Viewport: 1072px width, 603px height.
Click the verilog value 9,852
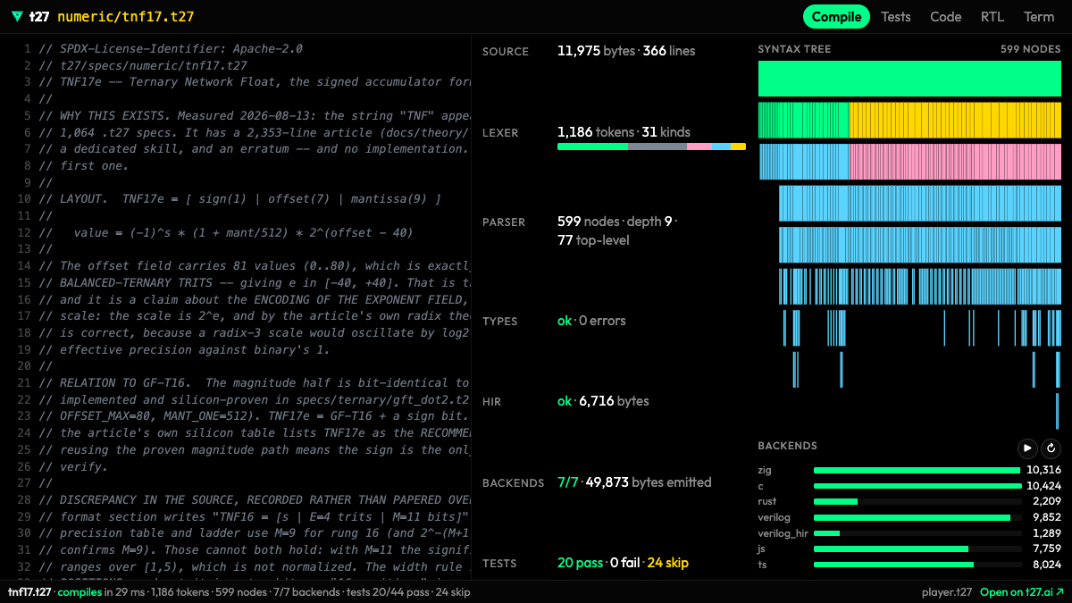(1046, 517)
